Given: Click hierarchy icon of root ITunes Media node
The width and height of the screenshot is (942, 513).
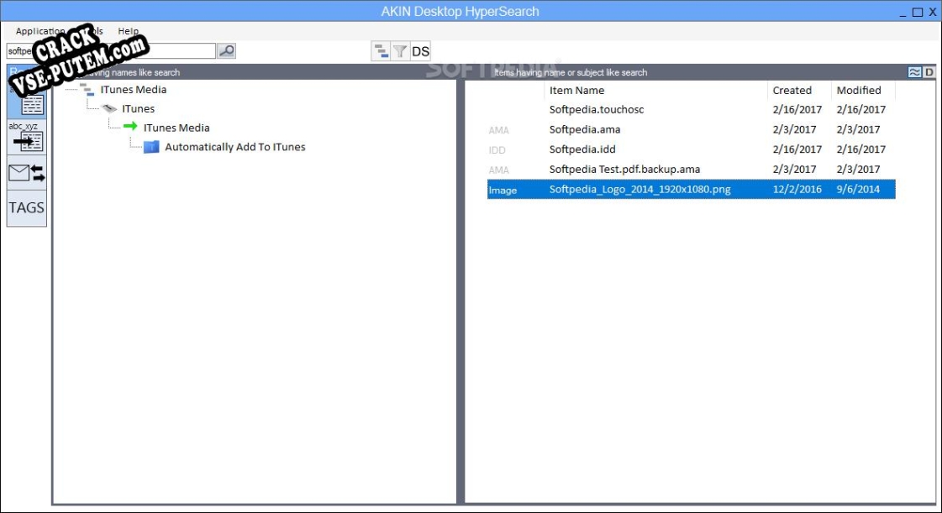Looking at the screenshot, I should 87,90.
